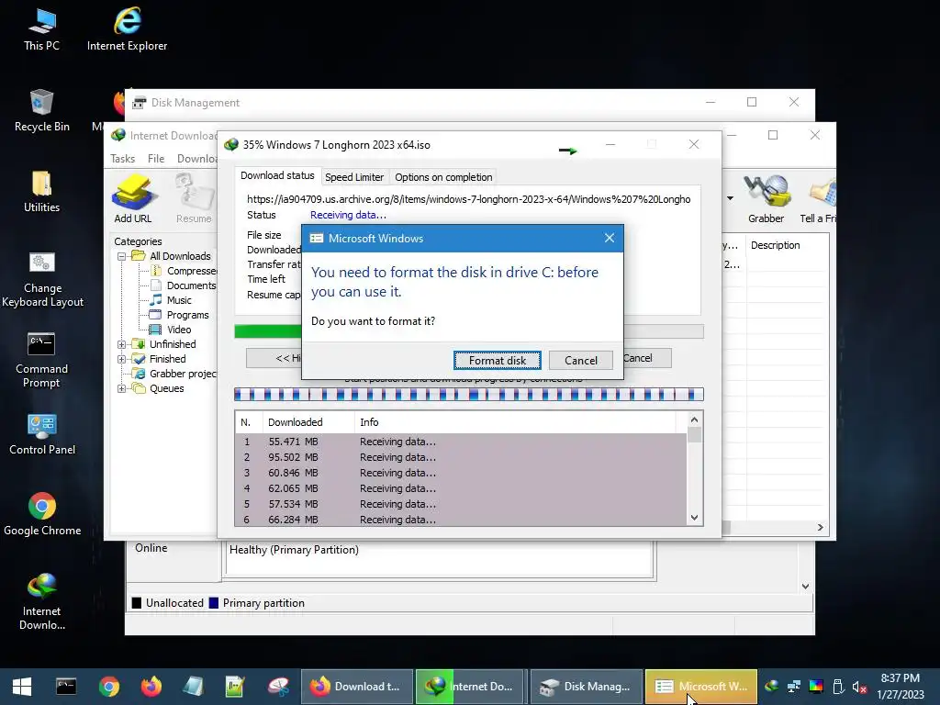Open the Options on completion tab
Viewport: 940px width, 705px height.
point(443,177)
